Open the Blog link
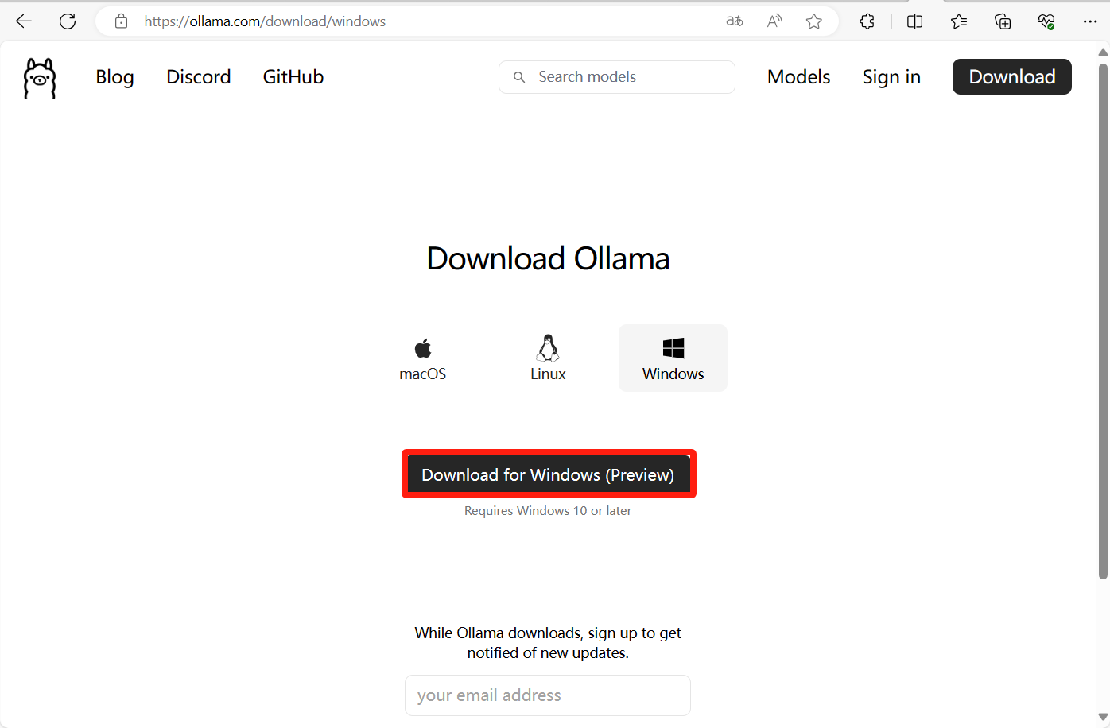The image size is (1110, 728). point(114,77)
